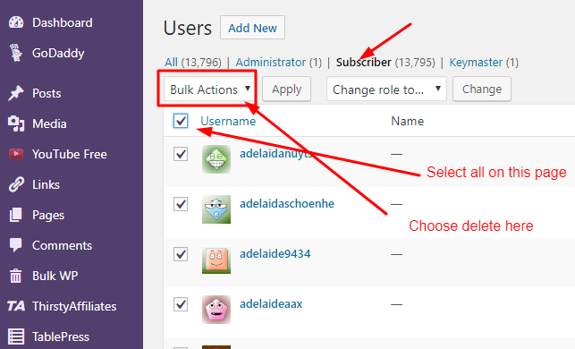Screen dimensions: 575x349
Task: Click the Apply button
Action: 286,89
